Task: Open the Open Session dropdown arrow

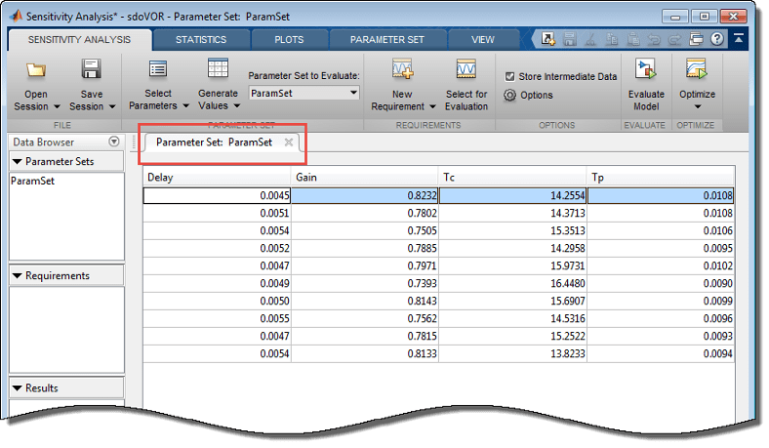Action: click(x=57, y=106)
